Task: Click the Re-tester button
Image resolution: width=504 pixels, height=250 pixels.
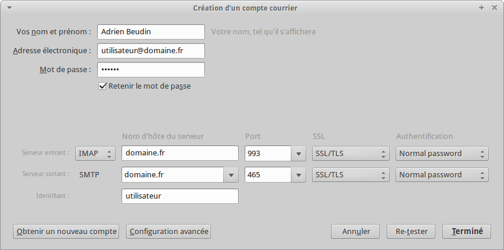Action: click(x=411, y=232)
